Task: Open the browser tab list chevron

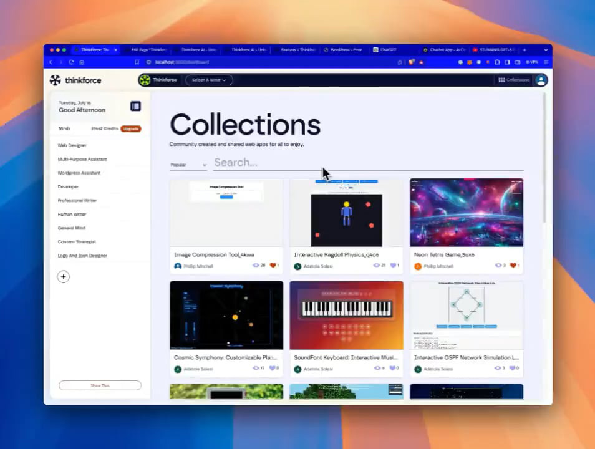Action: click(x=546, y=50)
